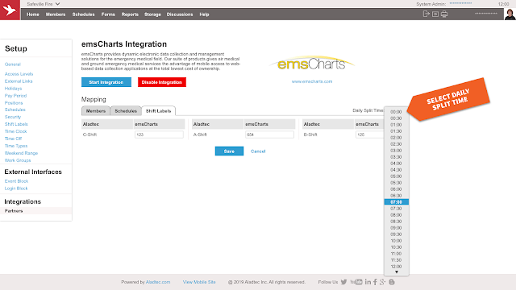Open Schedules in Setup sidebar
This screenshot has width=516, height=290.
pos(15,110)
